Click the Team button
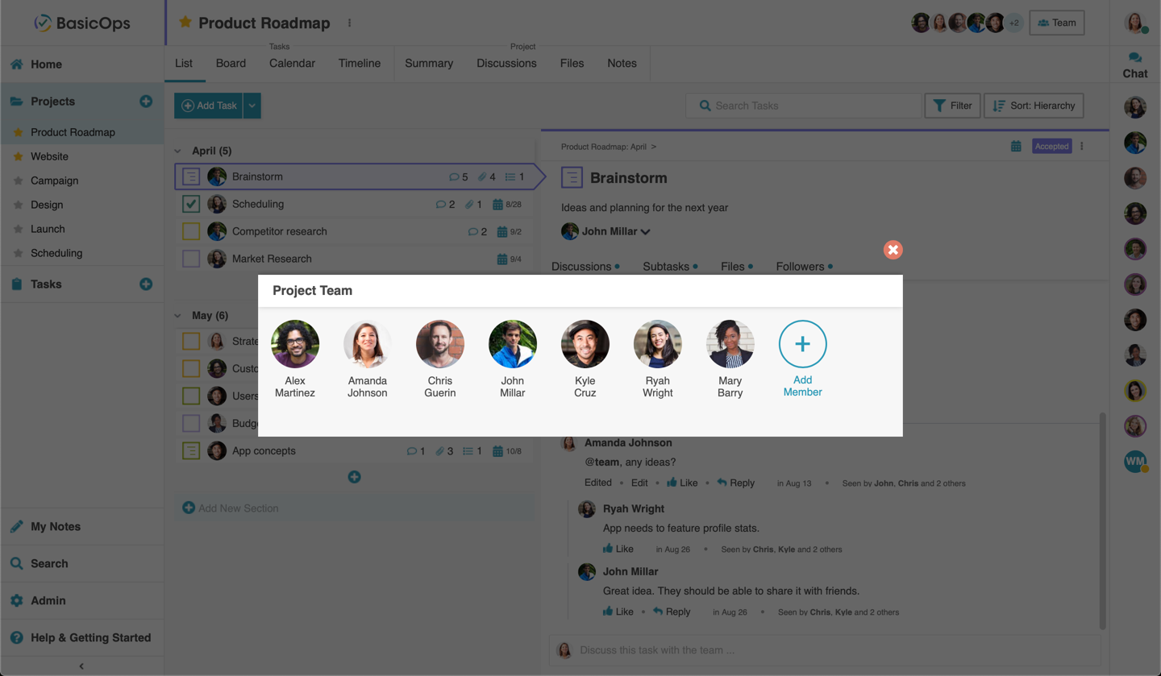The width and height of the screenshot is (1161, 676). pyautogui.click(x=1056, y=23)
